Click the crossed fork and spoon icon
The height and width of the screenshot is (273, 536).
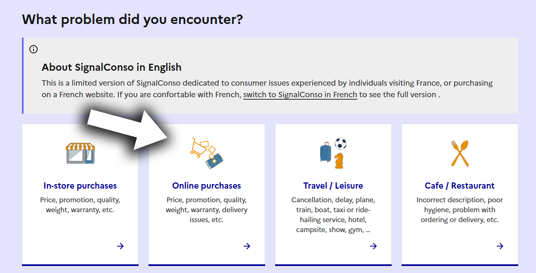click(x=459, y=153)
